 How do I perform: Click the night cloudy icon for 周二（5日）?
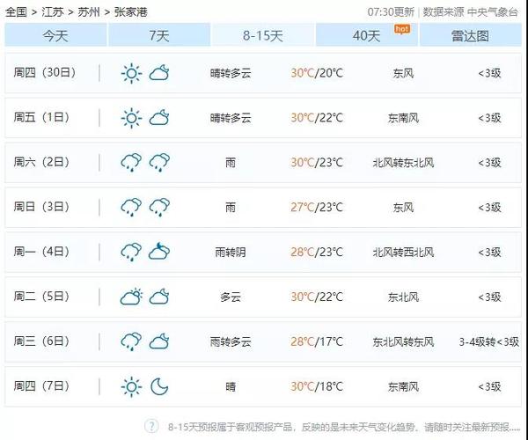coord(159,297)
